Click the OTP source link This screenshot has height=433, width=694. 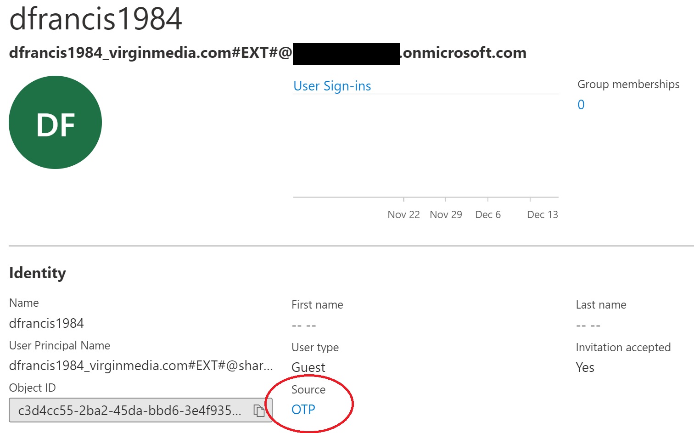303,410
